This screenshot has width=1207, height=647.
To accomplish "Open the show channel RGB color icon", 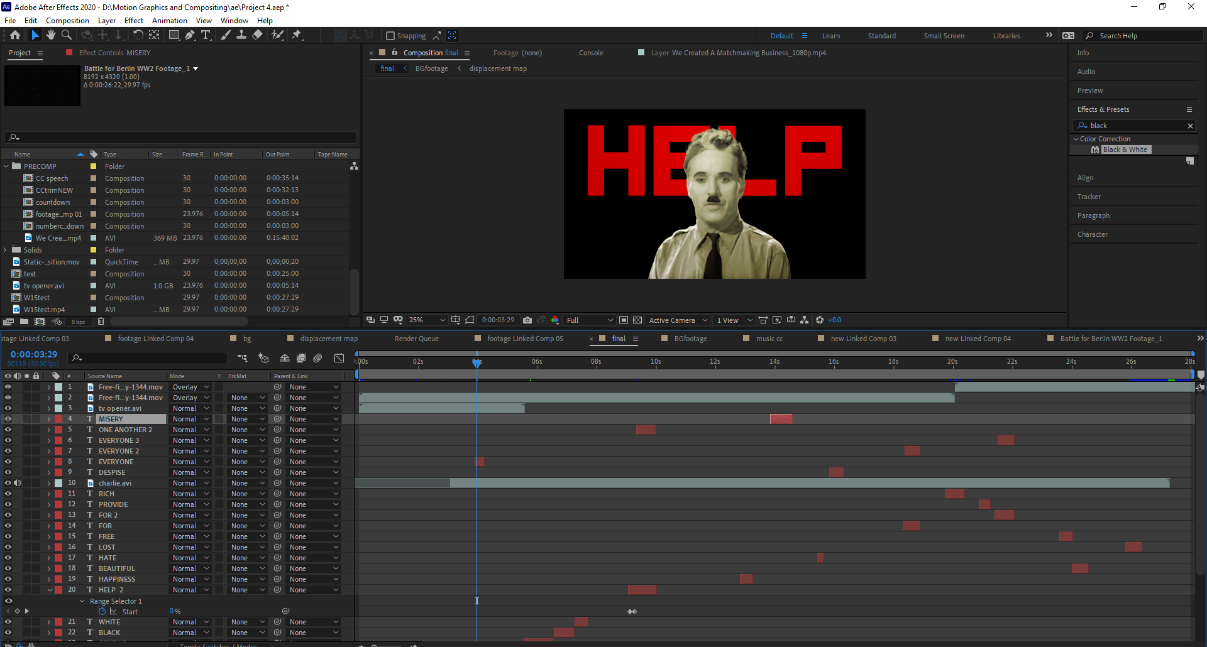I will pyautogui.click(x=555, y=320).
